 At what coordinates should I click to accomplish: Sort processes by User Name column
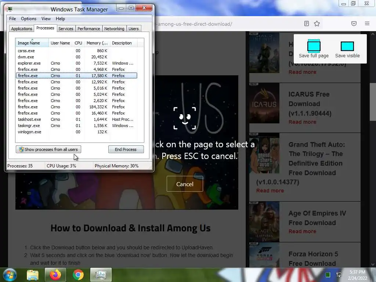click(x=60, y=43)
